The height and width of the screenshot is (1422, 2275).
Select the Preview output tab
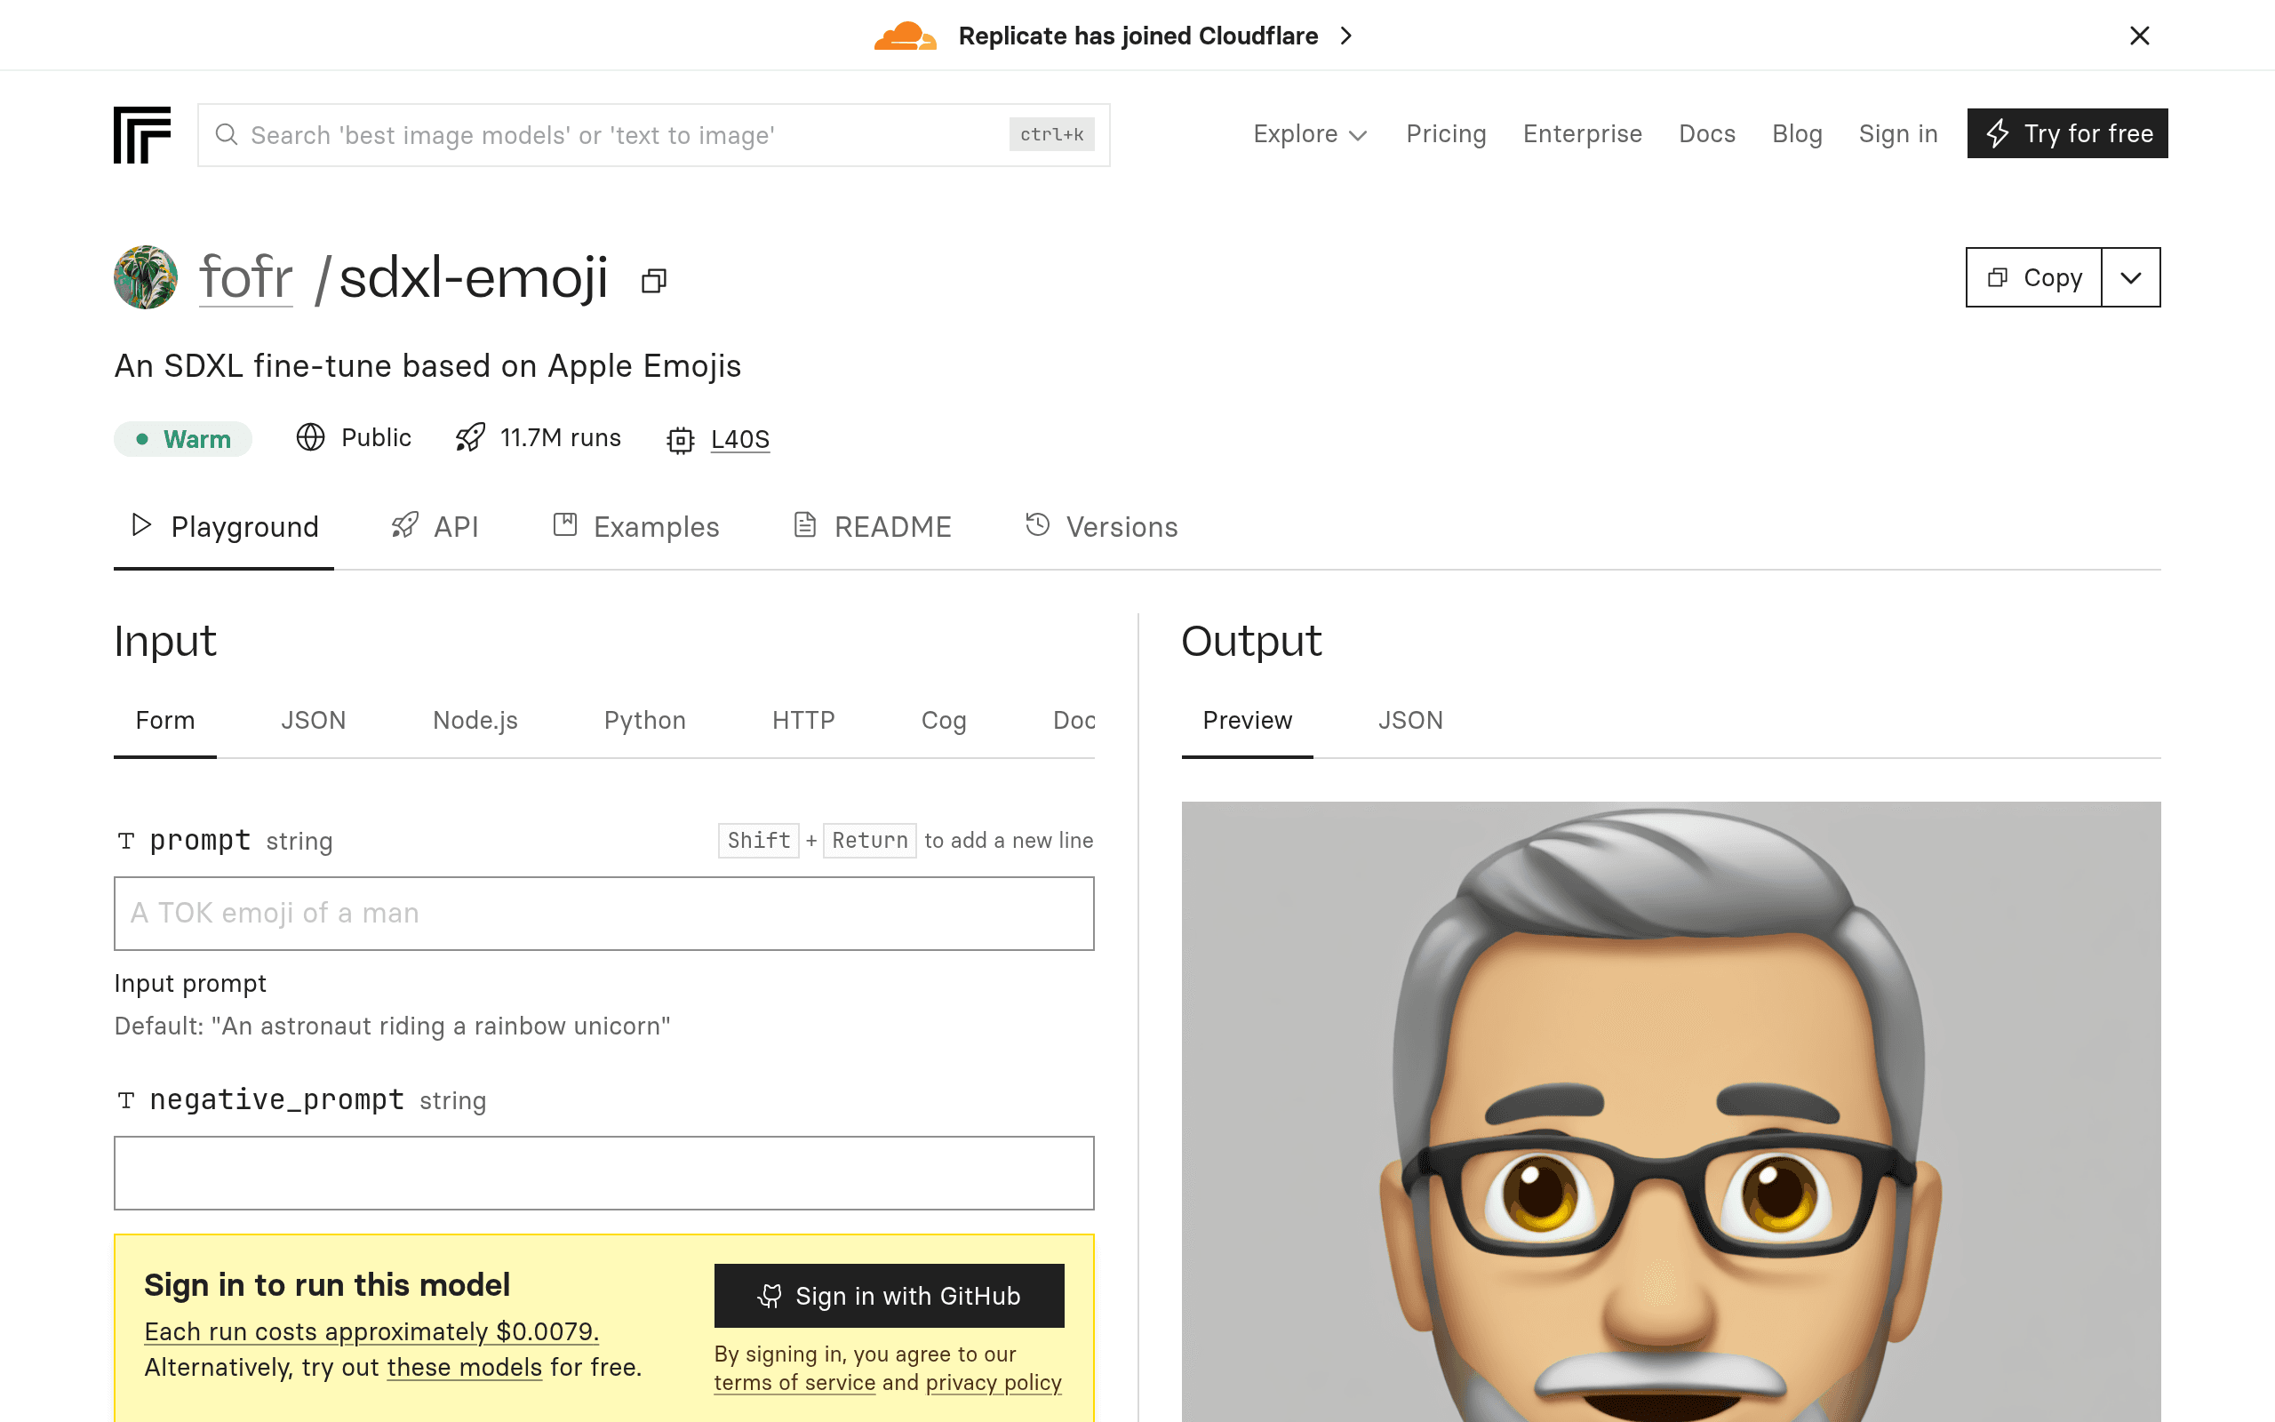(1248, 721)
